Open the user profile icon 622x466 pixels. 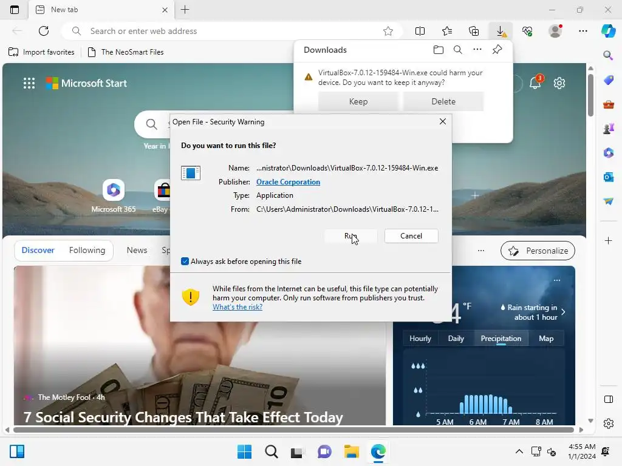point(555,31)
